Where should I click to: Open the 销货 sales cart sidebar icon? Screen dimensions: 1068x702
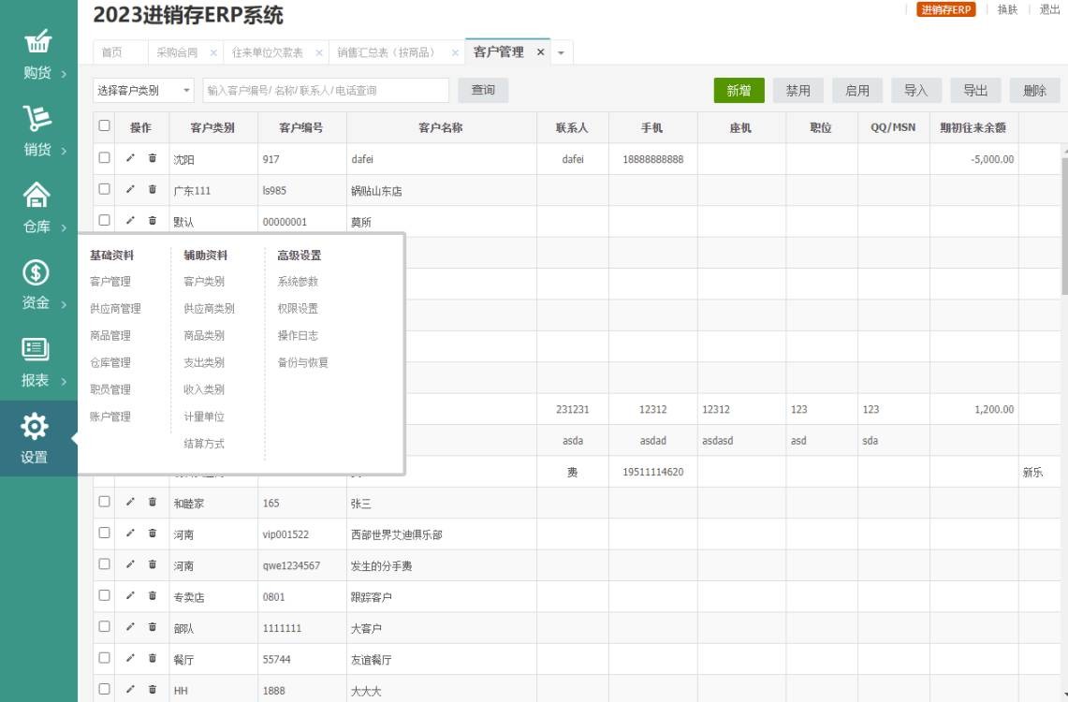click(37, 120)
